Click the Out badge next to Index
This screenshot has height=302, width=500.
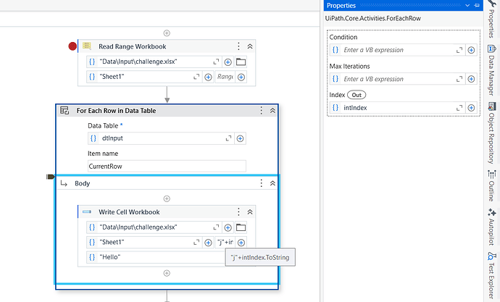click(x=357, y=95)
